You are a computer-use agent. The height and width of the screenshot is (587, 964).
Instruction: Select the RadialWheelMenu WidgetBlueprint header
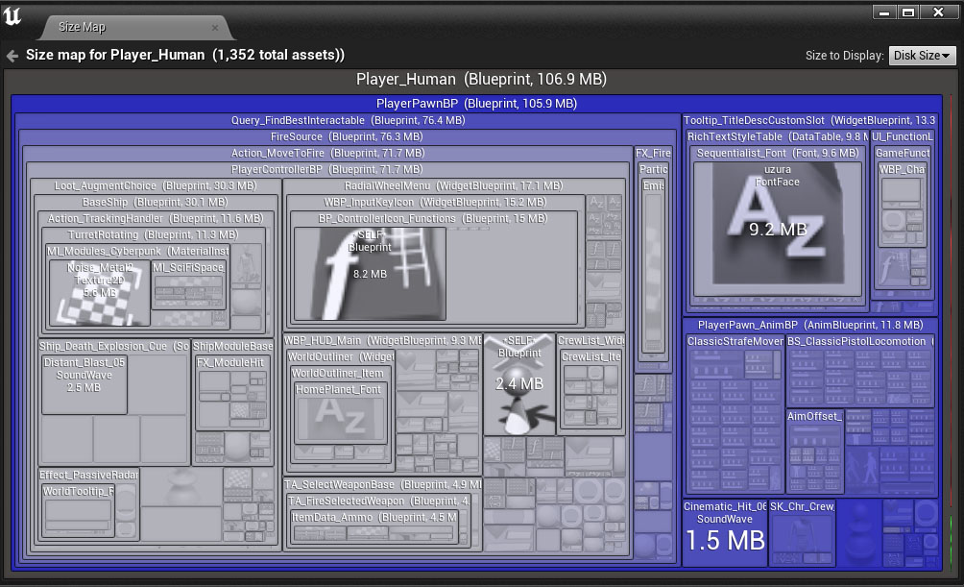pos(453,186)
